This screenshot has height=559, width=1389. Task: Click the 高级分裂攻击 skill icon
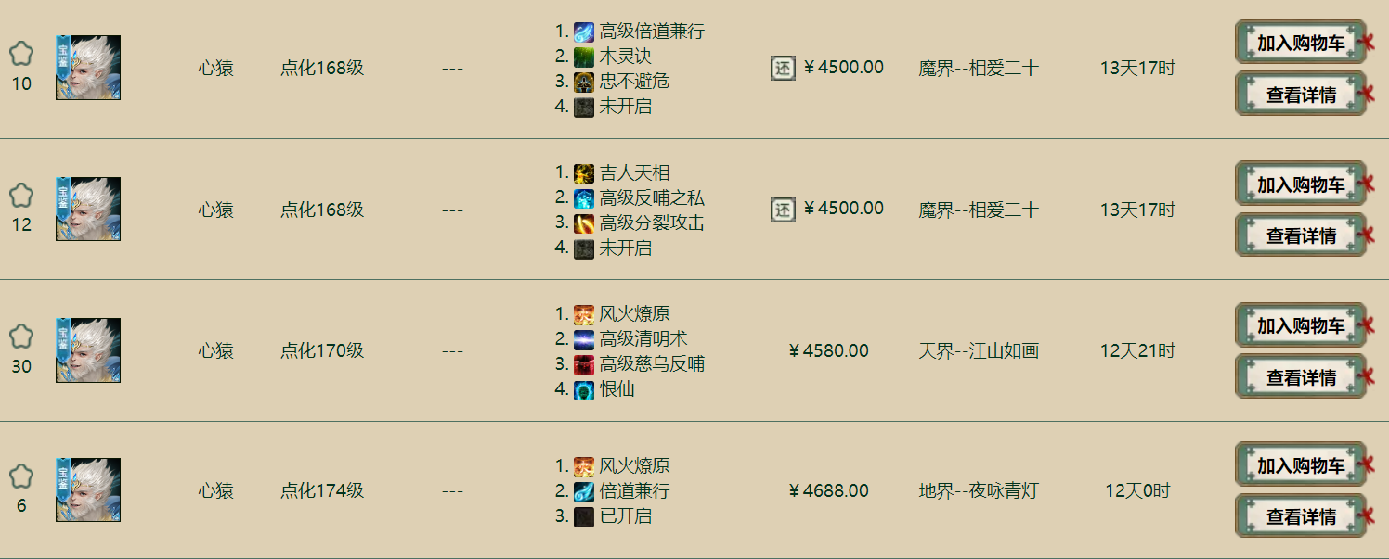point(583,223)
